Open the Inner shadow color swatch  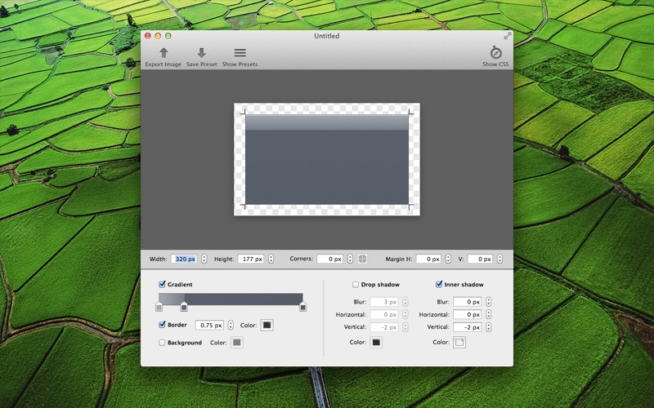point(459,343)
